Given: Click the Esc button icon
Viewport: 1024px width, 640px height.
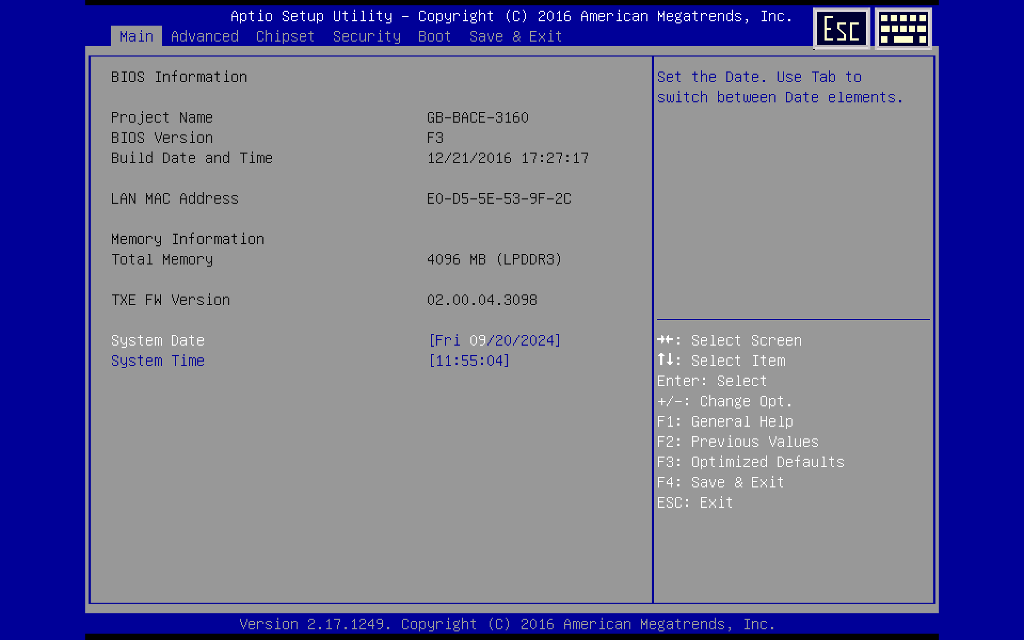Looking at the screenshot, I should [841, 29].
